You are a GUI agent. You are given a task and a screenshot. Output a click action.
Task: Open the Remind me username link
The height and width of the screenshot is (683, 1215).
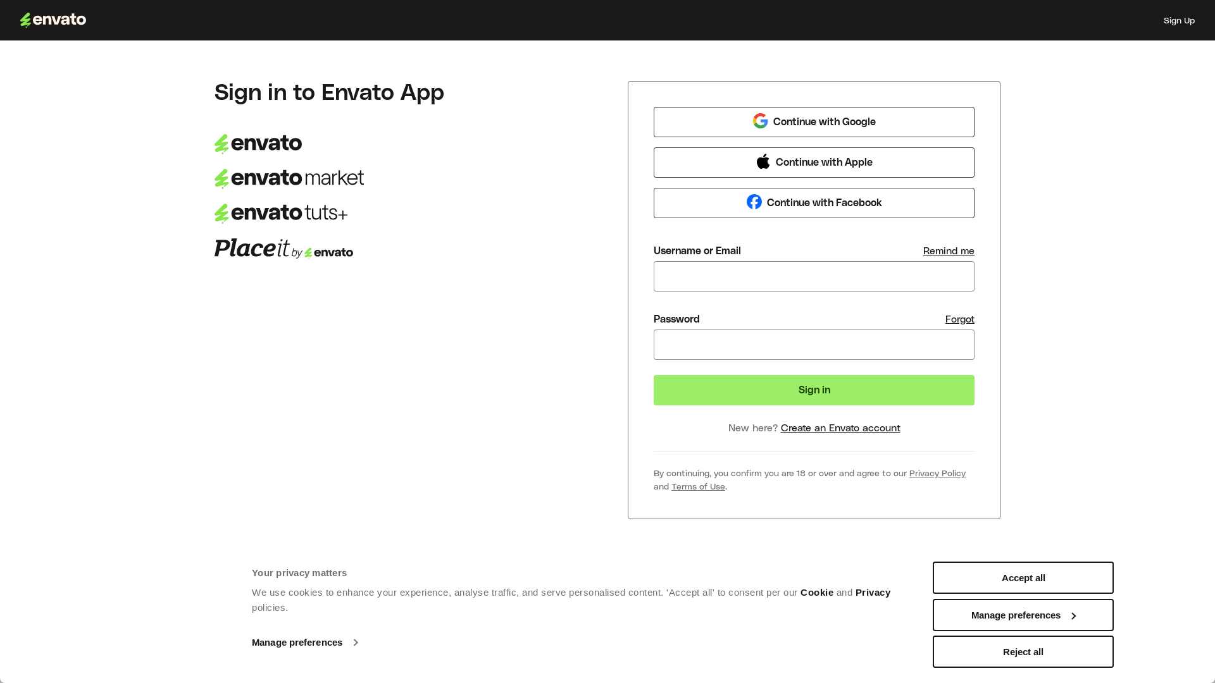point(949,251)
